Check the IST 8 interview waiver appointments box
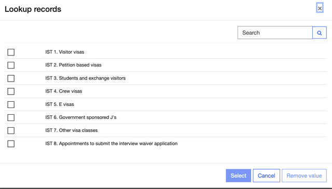Viewport: 332px width, 189px height. [x=11, y=144]
